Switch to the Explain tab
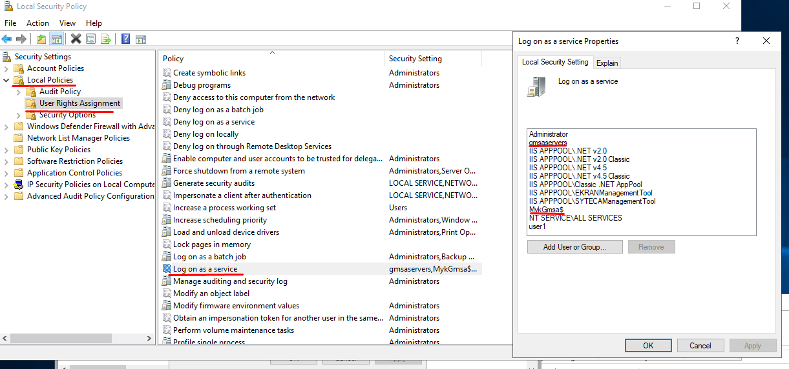The width and height of the screenshot is (789, 369). coord(607,63)
